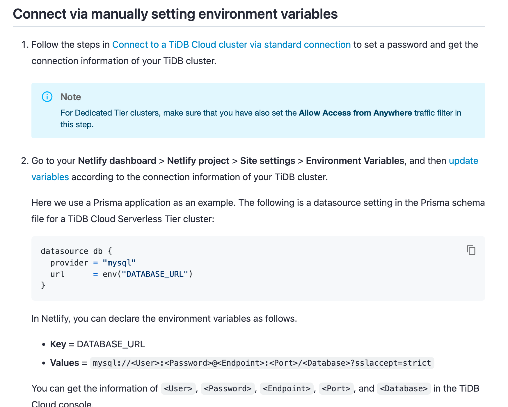This screenshot has width=508, height=407.
Task: Click the info icon beside Note
Action: pyautogui.click(x=47, y=97)
